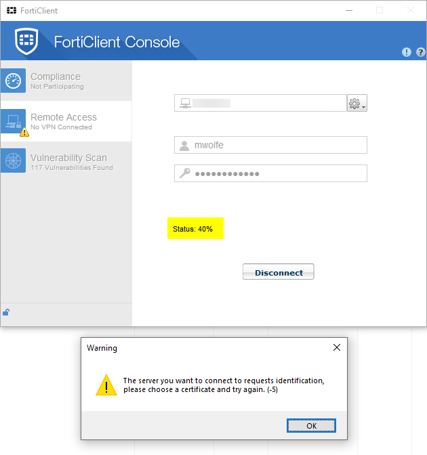Click the '117 Vulnerabilities Found' text
Viewport: 427px width, 455px height.
(x=72, y=168)
